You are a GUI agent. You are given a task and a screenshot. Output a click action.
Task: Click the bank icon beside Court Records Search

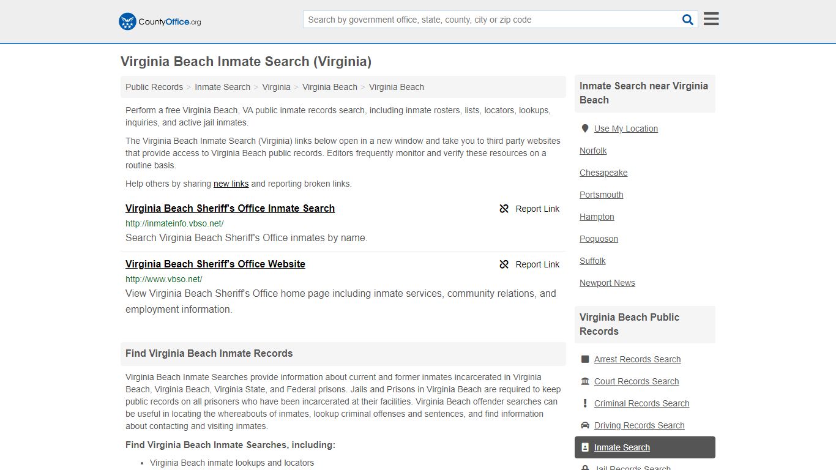click(585, 381)
